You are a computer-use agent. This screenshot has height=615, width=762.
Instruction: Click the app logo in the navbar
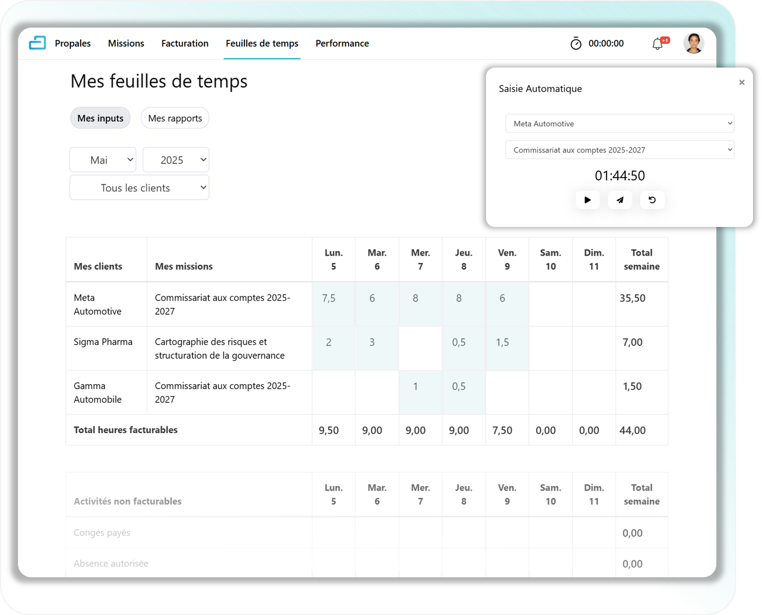point(37,43)
